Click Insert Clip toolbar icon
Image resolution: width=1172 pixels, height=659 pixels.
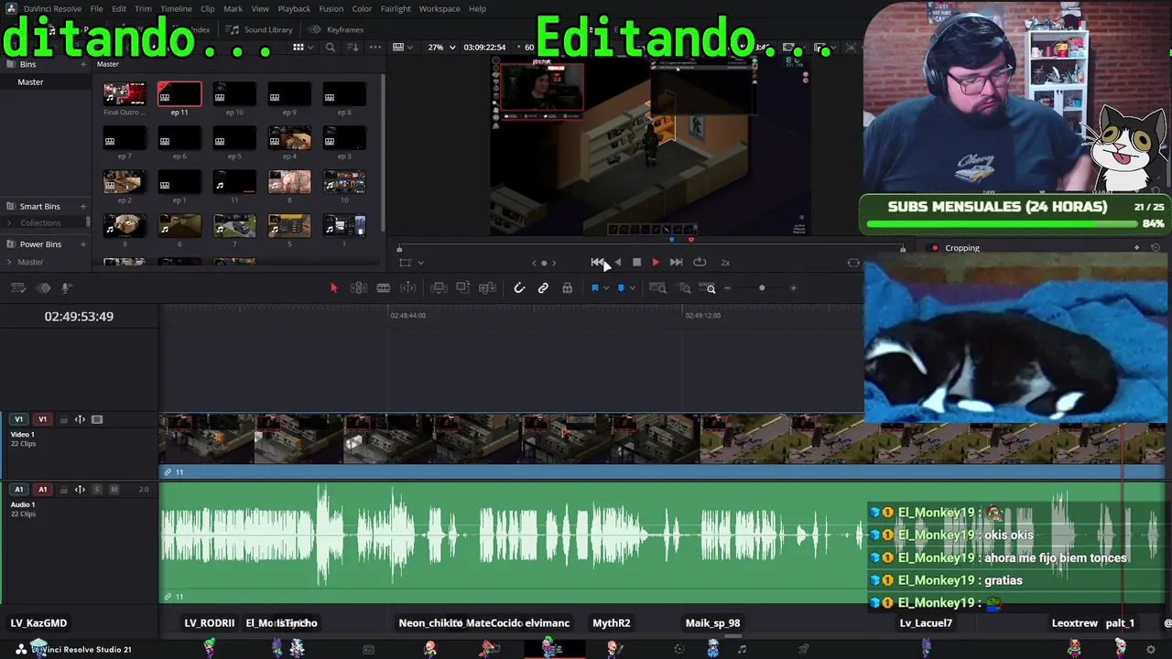[439, 288]
